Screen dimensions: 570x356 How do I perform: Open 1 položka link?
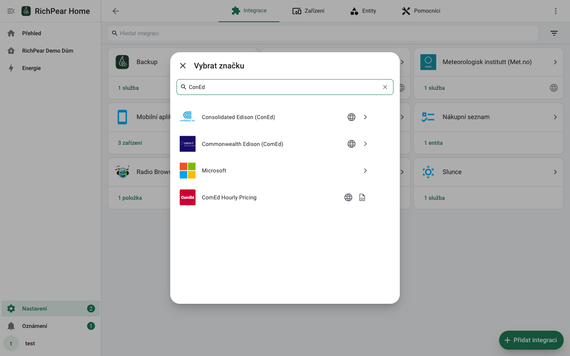click(x=130, y=198)
